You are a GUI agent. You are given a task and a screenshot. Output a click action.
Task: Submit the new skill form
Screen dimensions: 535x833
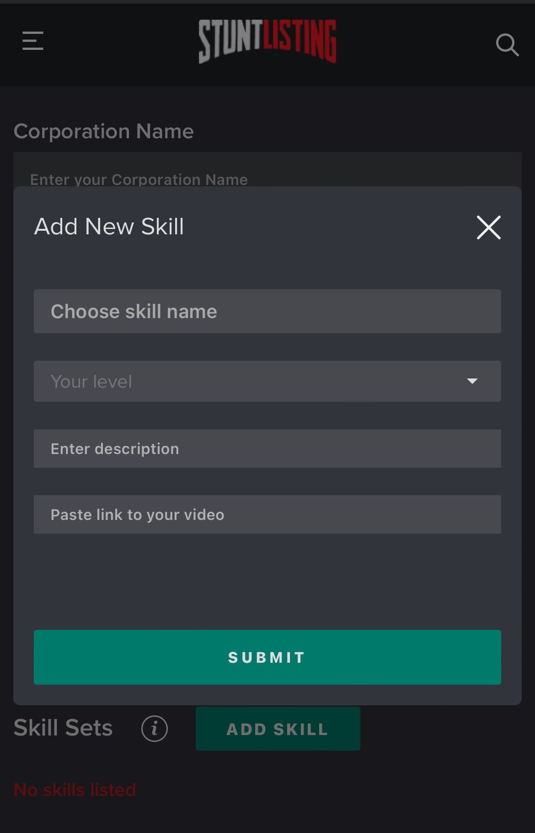(267, 657)
